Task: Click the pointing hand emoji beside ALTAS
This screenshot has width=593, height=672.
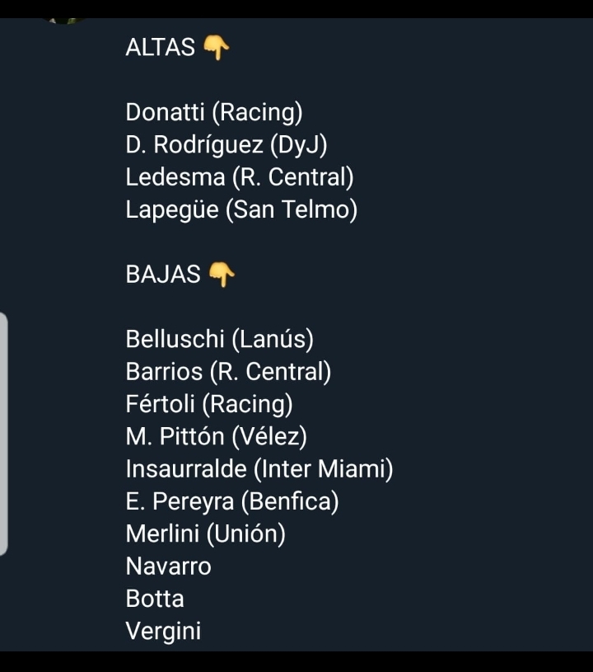Action: tap(215, 49)
